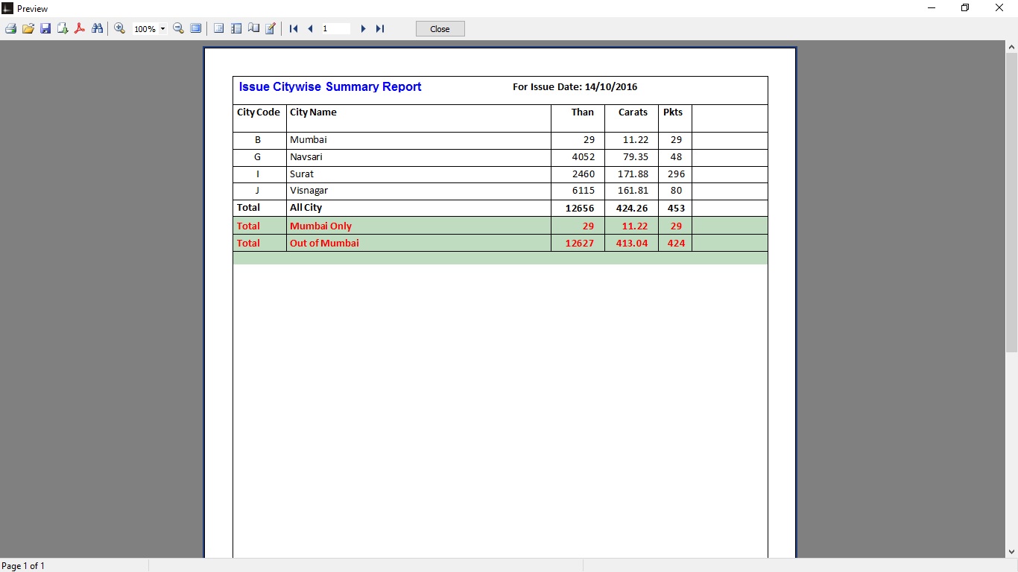
Task: Go to previous page
Action: [x=310, y=28]
